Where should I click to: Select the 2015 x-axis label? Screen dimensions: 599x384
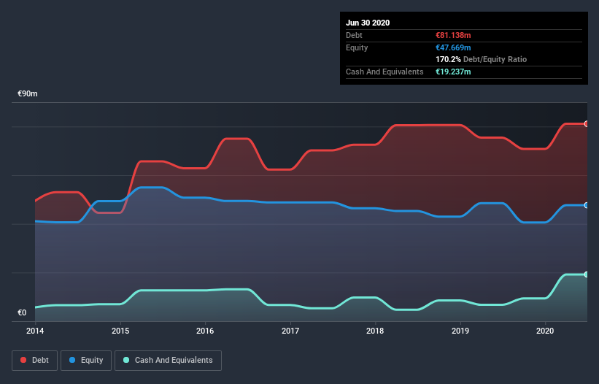coord(120,331)
